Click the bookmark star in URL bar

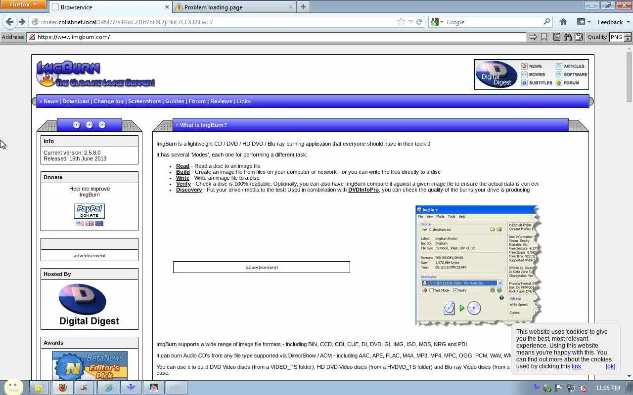click(x=401, y=22)
